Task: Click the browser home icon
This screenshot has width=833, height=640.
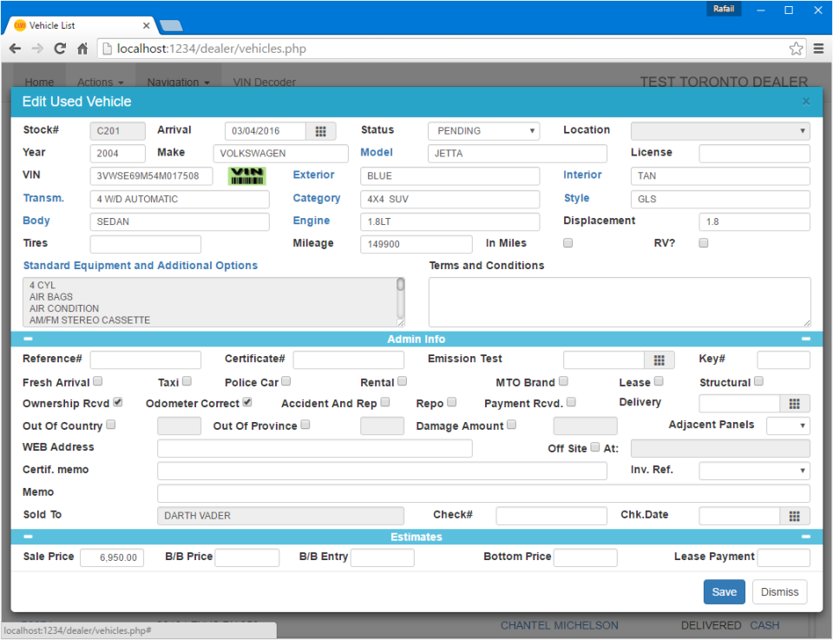Action: (x=82, y=49)
